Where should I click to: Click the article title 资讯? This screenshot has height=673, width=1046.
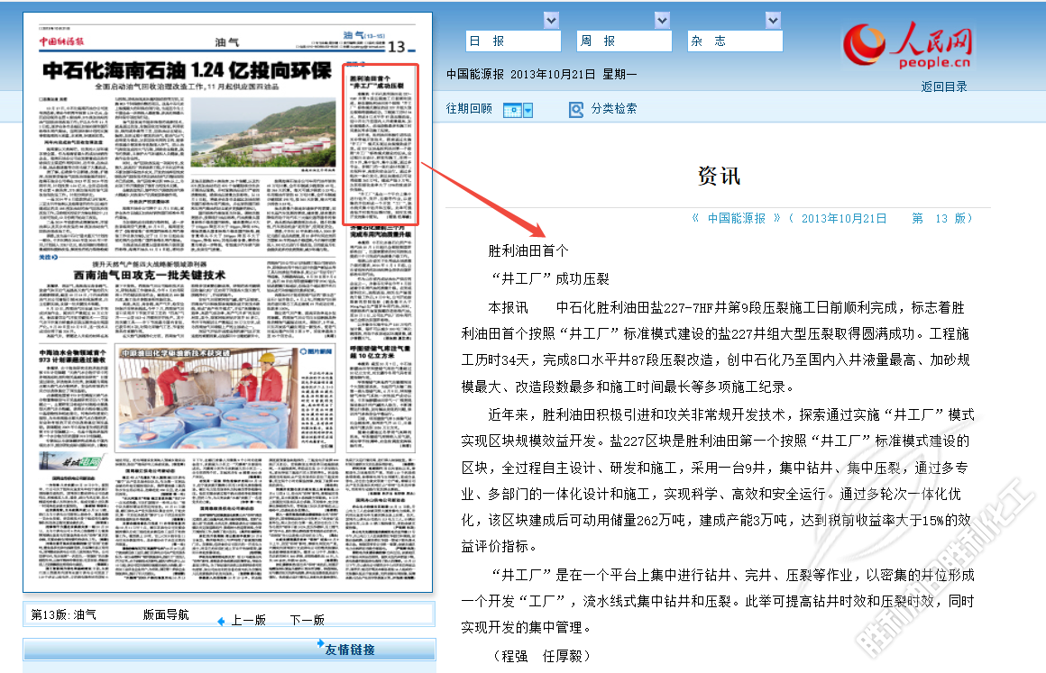point(719,176)
